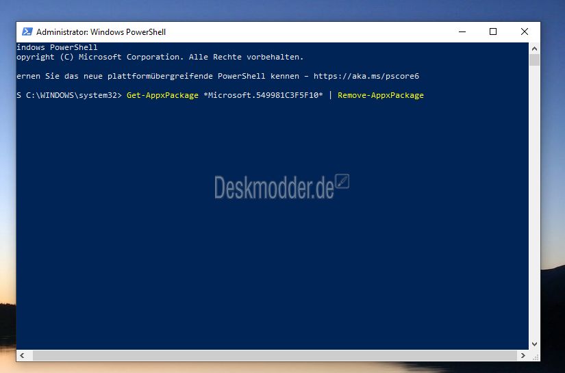This screenshot has height=373, width=565.
Task: Click the Get-AppxPackage command text
Action: point(162,95)
